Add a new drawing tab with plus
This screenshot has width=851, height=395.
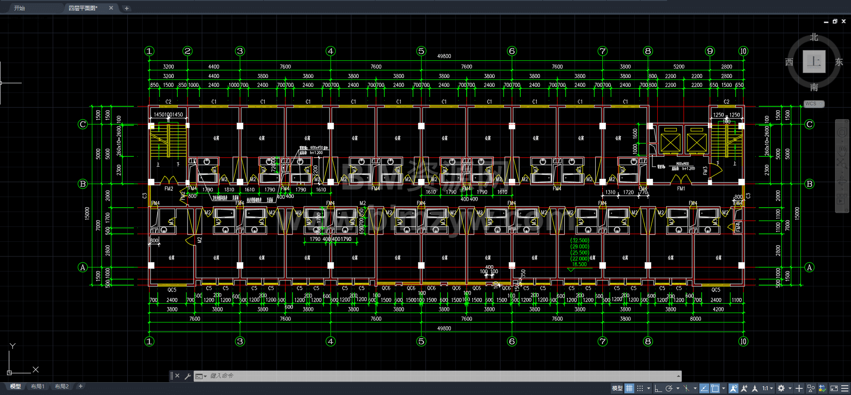(x=127, y=8)
